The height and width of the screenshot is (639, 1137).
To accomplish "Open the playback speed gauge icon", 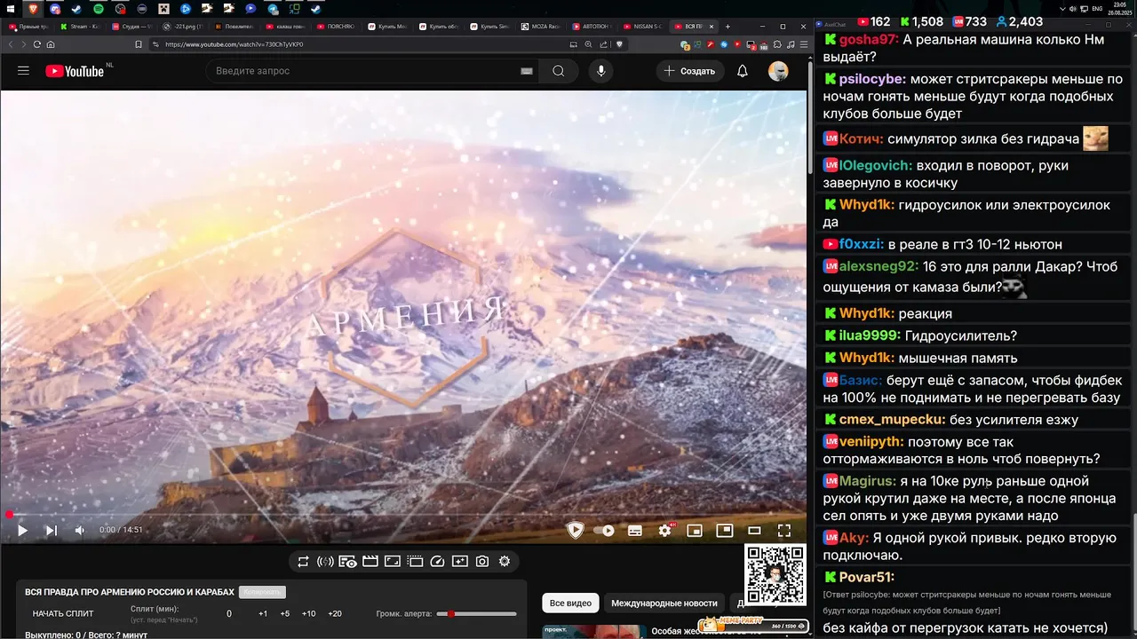I will 436,562.
